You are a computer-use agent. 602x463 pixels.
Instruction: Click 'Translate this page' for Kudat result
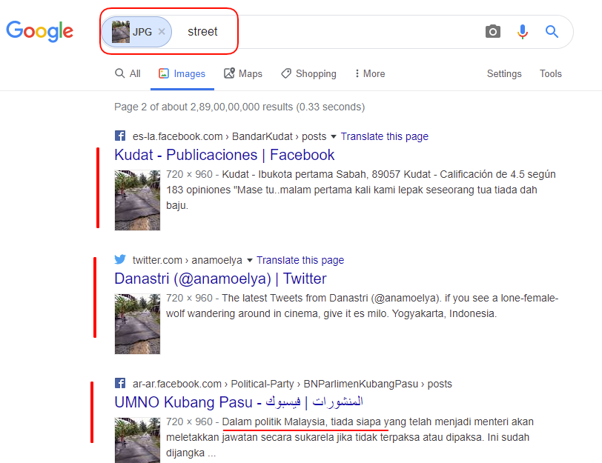coord(385,136)
